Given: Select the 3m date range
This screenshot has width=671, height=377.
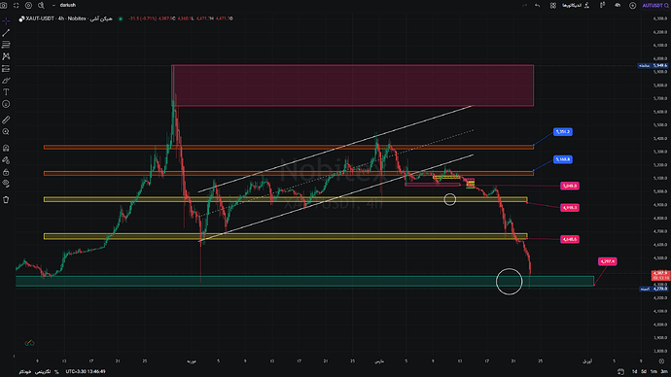Looking at the screenshot, I should (x=664, y=371).
